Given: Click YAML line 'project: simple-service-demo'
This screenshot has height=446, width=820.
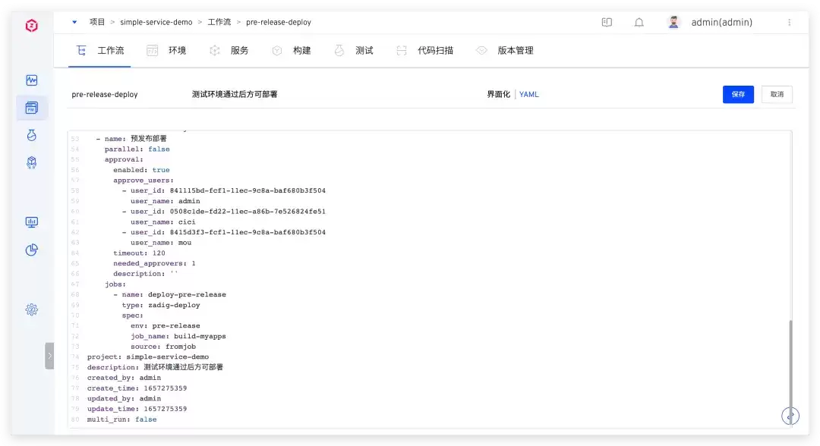Looking at the screenshot, I should click(x=148, y=357).
